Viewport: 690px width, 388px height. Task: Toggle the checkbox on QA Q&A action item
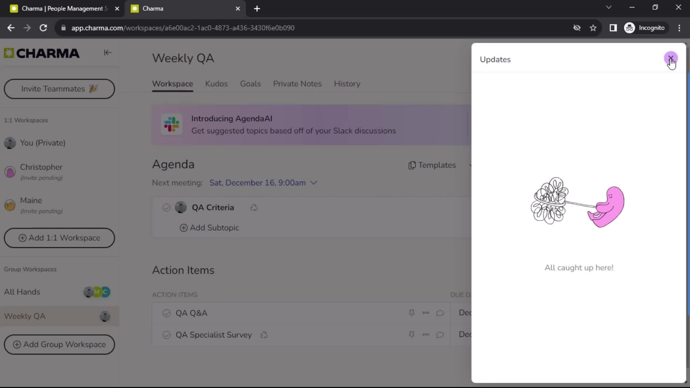(166, 313)
